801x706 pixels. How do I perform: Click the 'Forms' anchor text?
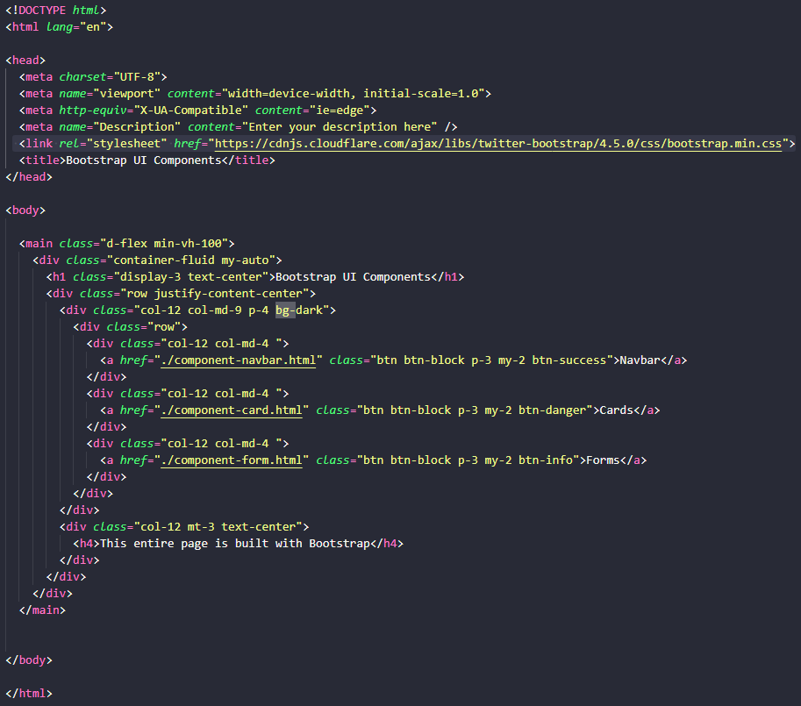click(x=603, y=460)
